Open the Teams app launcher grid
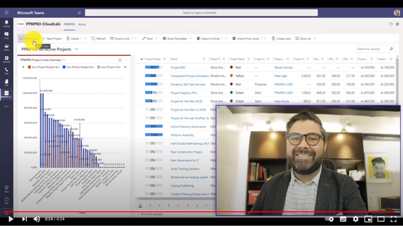 [x=7, y=13]
